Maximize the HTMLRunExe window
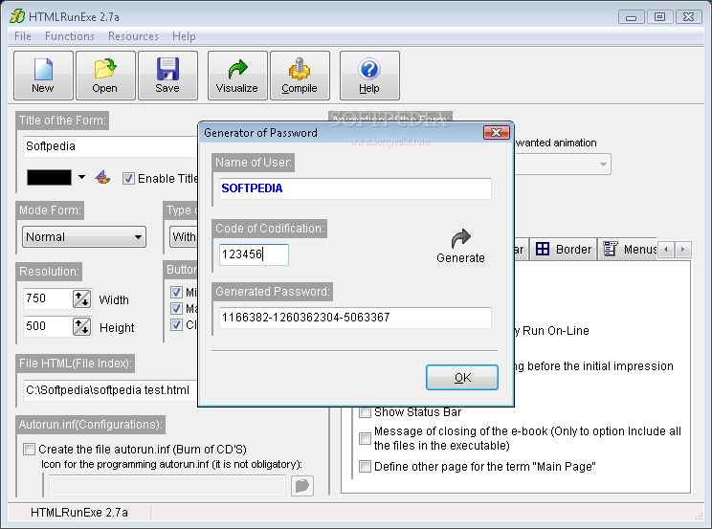 point(659,17)
